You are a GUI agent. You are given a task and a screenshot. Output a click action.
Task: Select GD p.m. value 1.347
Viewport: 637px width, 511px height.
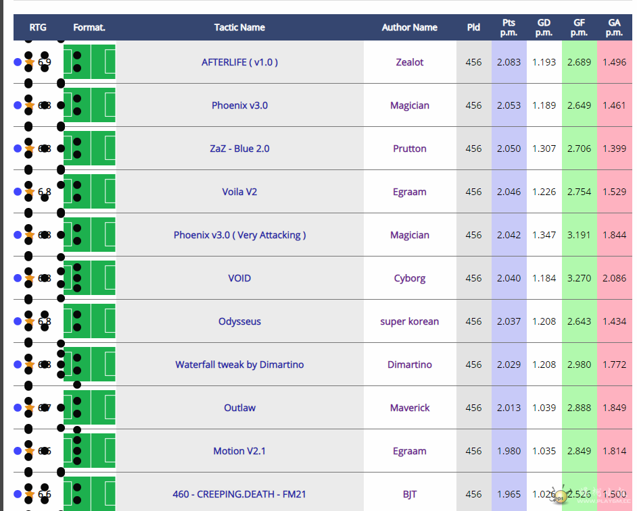(544, 235)
